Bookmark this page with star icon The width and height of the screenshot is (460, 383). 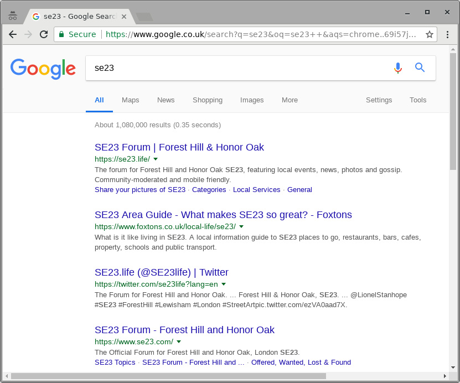429,34
